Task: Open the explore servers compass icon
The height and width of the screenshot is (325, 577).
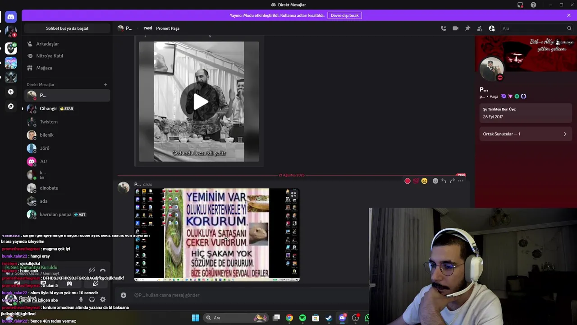Action: (x=11, y=107)
